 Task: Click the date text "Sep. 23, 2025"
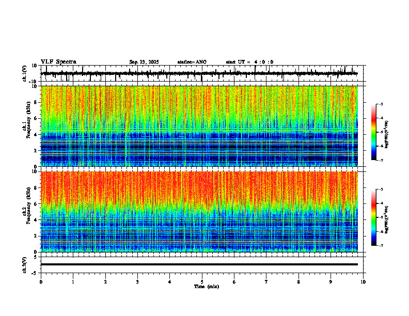(x=144, y=62)
